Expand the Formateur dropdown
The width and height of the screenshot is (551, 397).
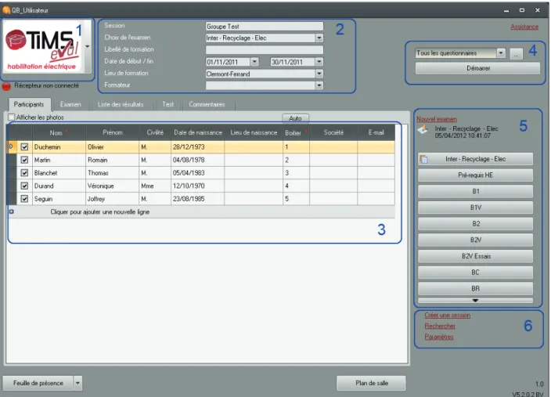click(319, 85)
